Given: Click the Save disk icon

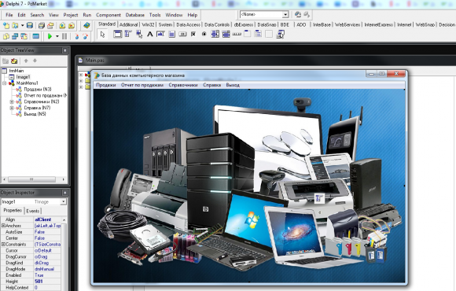Looking at the screenshot, I should point(30,25).
